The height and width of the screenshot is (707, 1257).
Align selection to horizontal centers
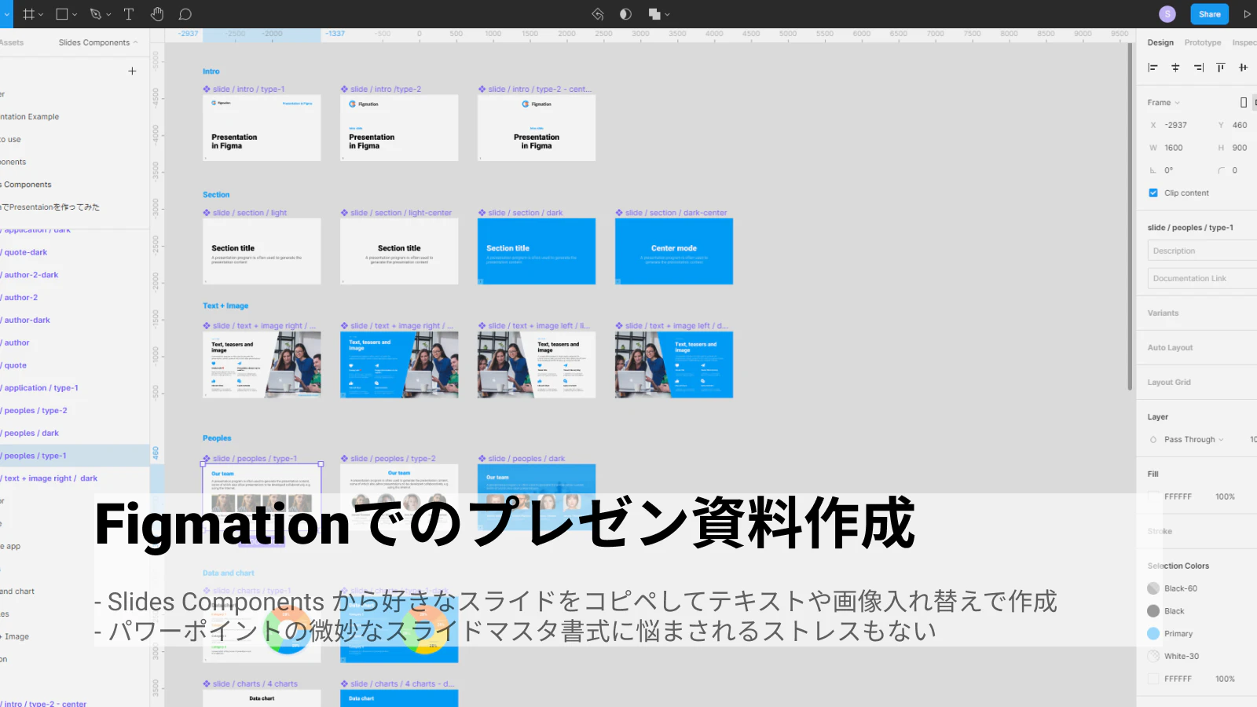click(1175, 68)
